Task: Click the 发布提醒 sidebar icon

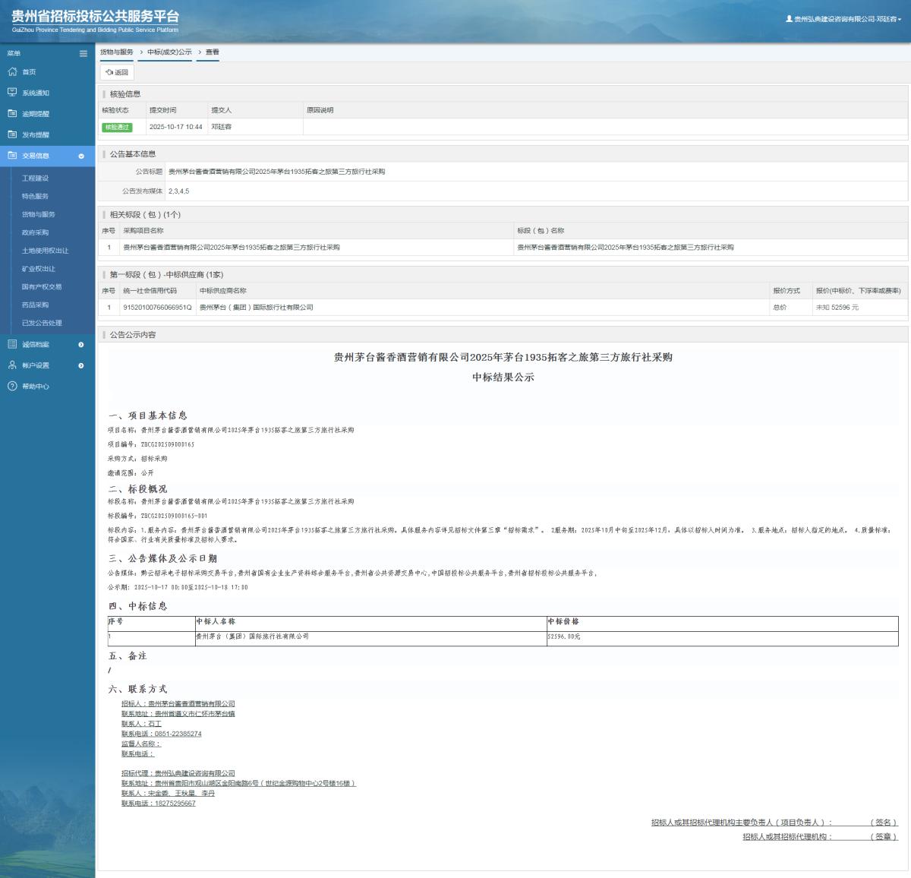Action: pos(12,134)
